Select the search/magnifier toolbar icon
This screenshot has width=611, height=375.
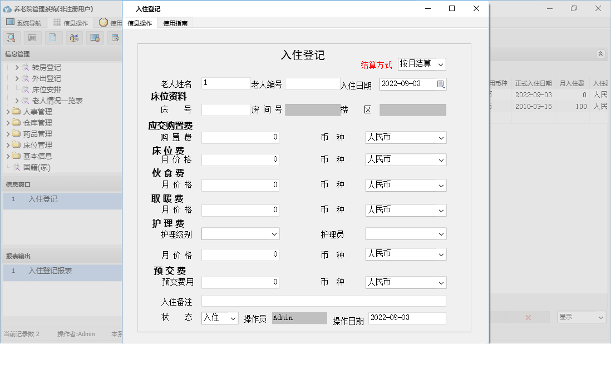coord(11,37)
